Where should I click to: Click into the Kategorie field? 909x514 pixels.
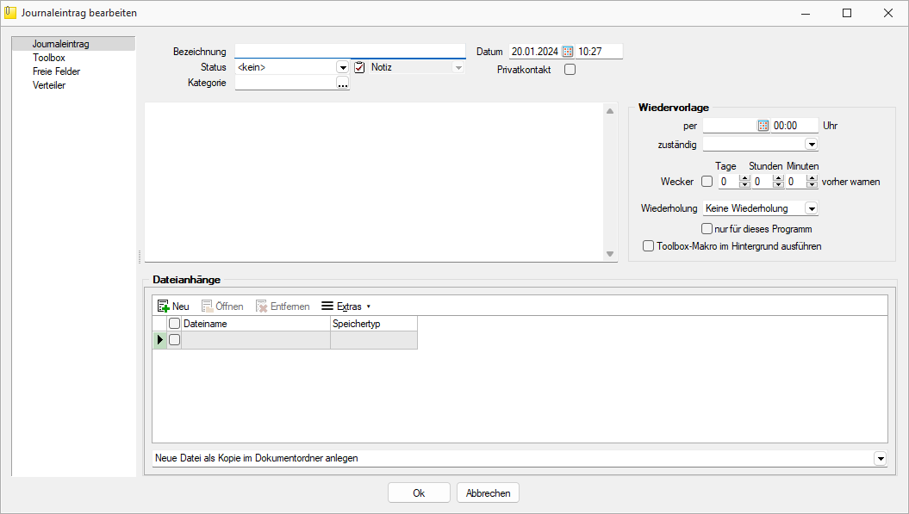click(285, 84)
